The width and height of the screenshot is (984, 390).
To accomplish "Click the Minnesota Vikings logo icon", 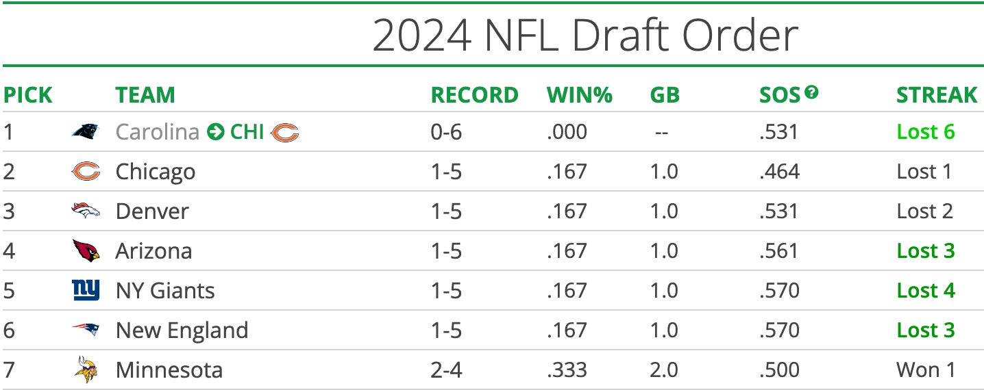I will point(86,370).
